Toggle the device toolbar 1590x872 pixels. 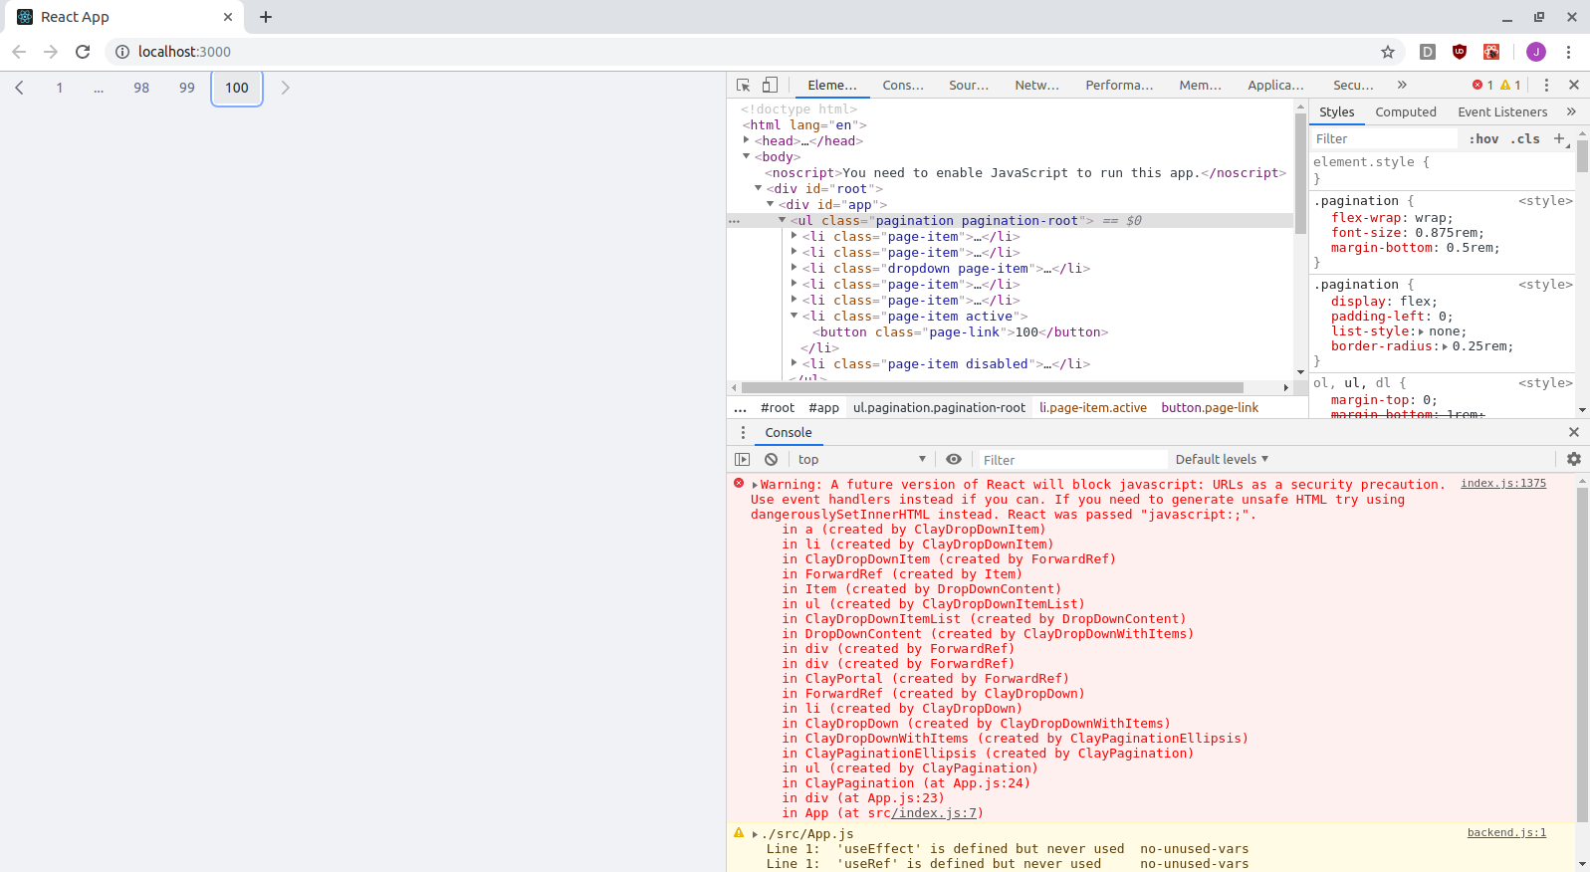click(x=770, y=86)
